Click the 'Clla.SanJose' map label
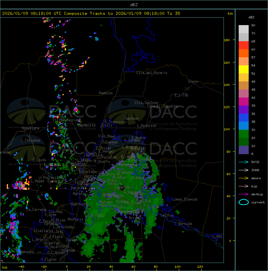Viewport: 268px width, 271px height. pyautogui.click(x=146, y=103)
